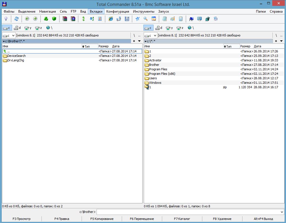Click the F6 Перемещение button
Screen dimensions: 286x223
click(x=142, y=219)
